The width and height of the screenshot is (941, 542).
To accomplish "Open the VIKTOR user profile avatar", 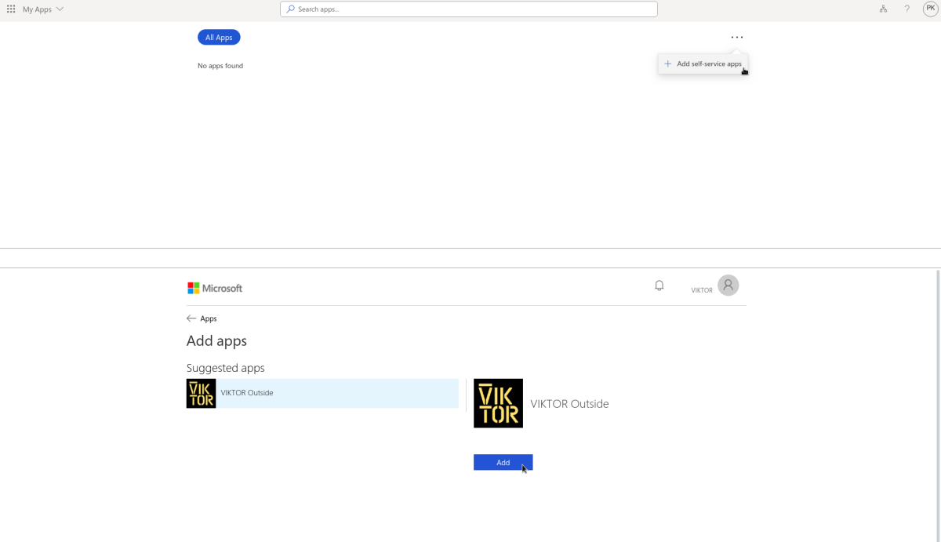I will [728, 286].
